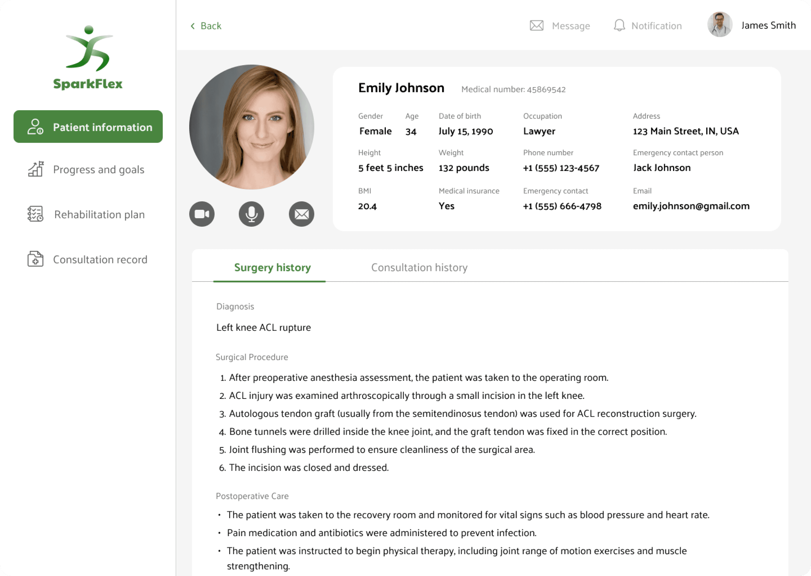Click Emily Johnson's profile photo

(252, 127)
